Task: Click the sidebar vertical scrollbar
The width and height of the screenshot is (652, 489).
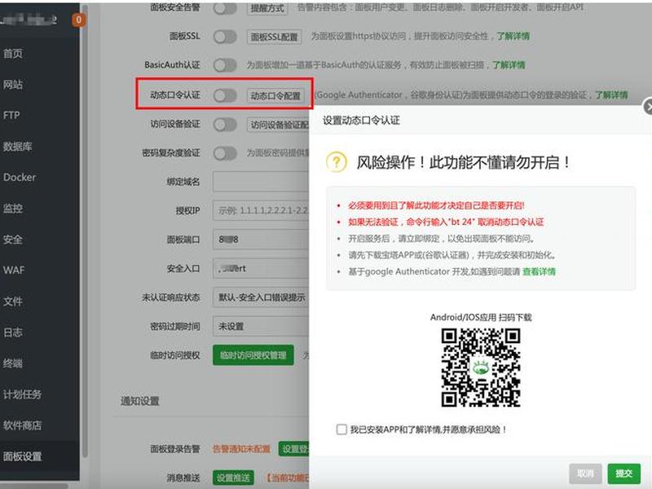Action: [85, 229]
